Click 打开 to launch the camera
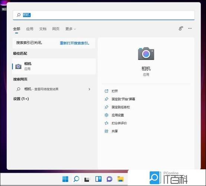This screenshot has width=206, height=186. click(115, 91)
